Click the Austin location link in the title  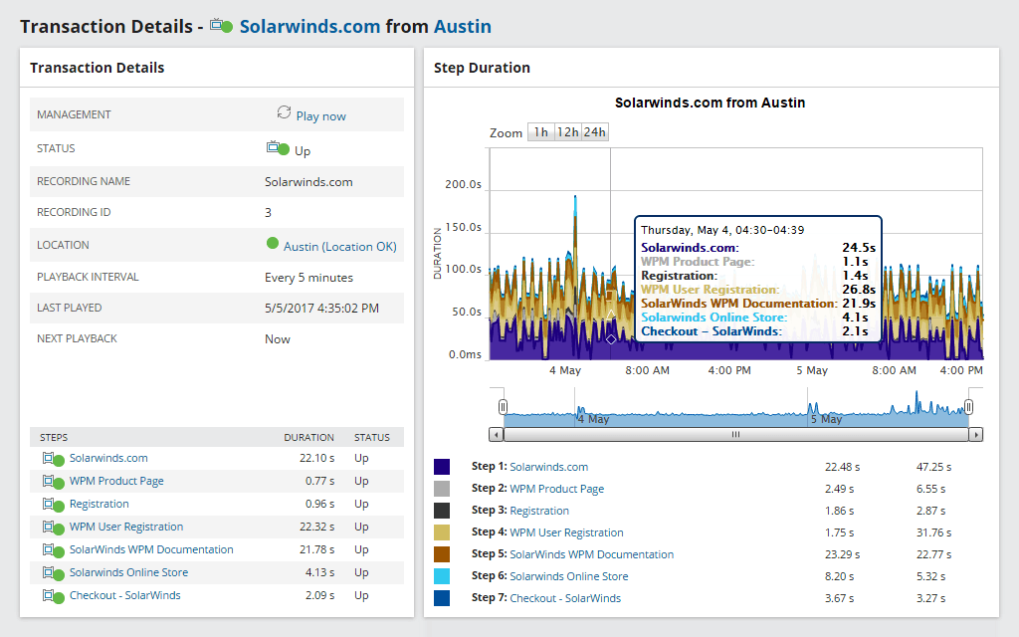tap(463, 26)
